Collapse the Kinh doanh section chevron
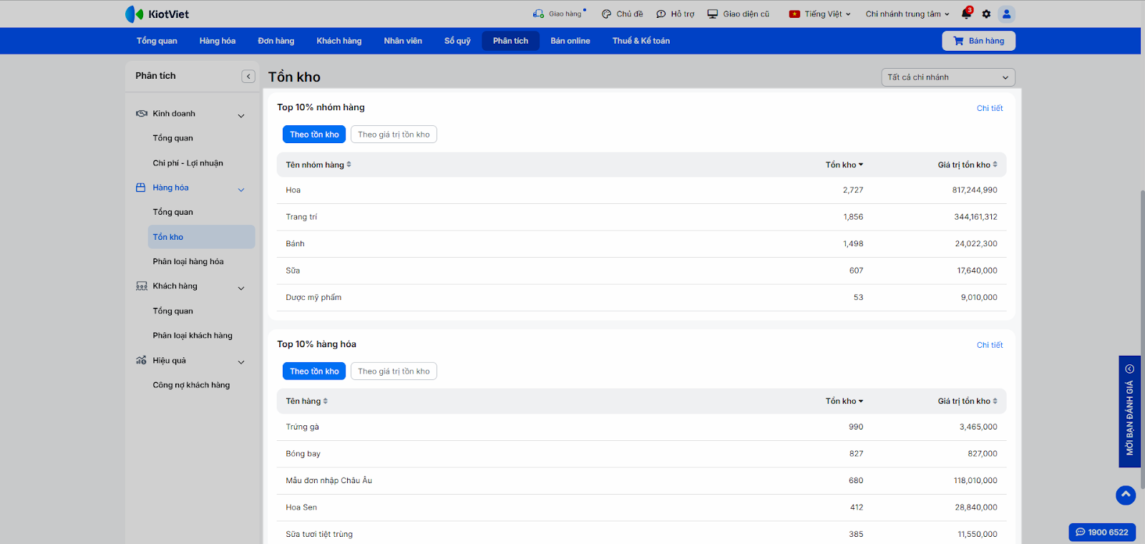Viewport: 1145px width, 544px height. (241, 115)
